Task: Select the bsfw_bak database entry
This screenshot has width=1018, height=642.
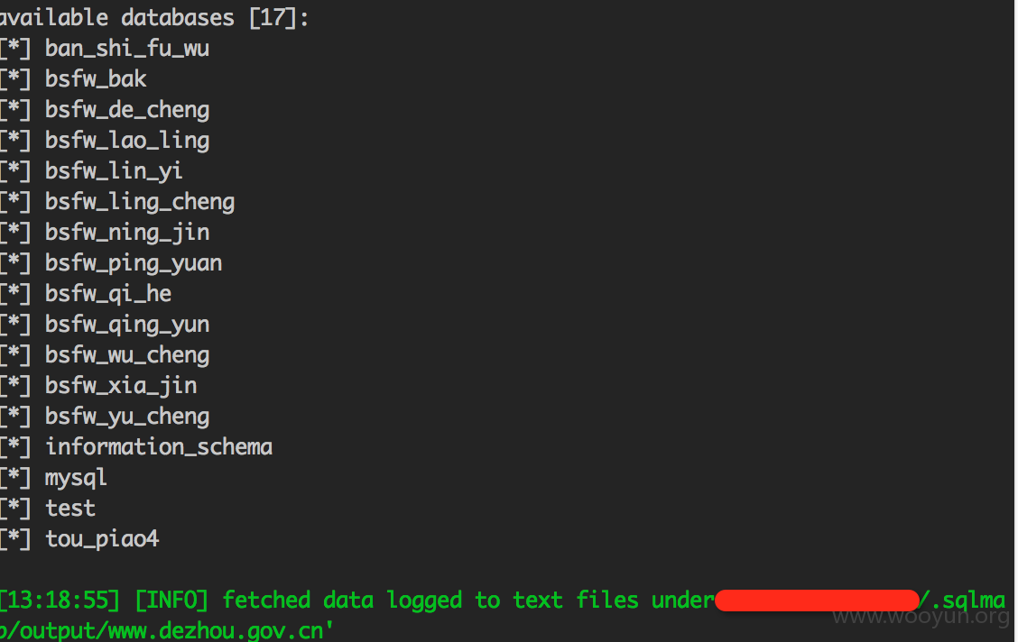Action: point(96,79)
